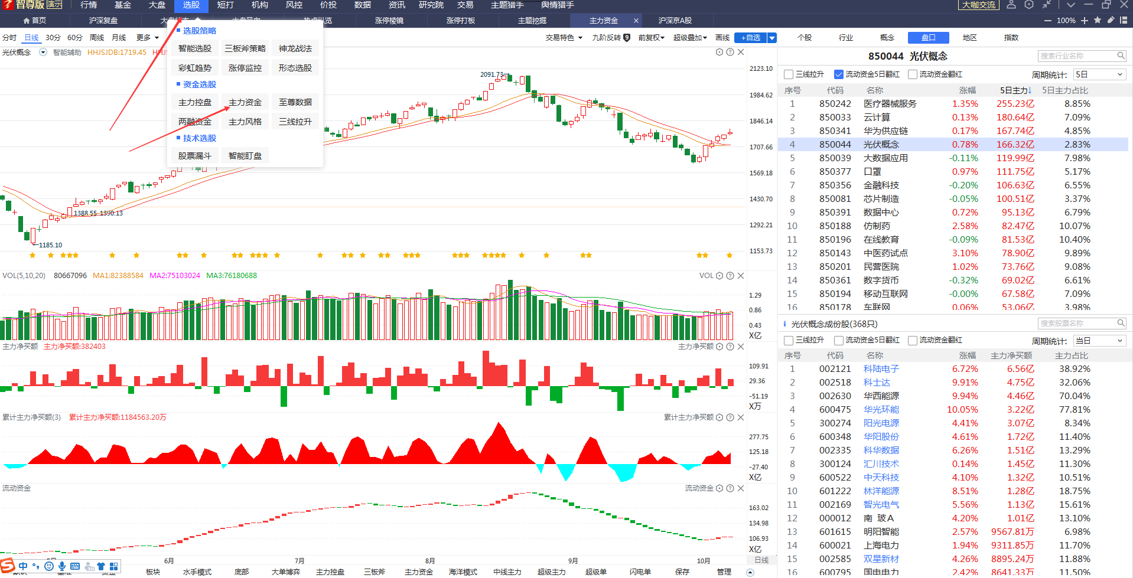The height and width of the screenshot is (578, 1133).
Task: Open settings gear of the main K-line chart
Action: click(719, 52)
